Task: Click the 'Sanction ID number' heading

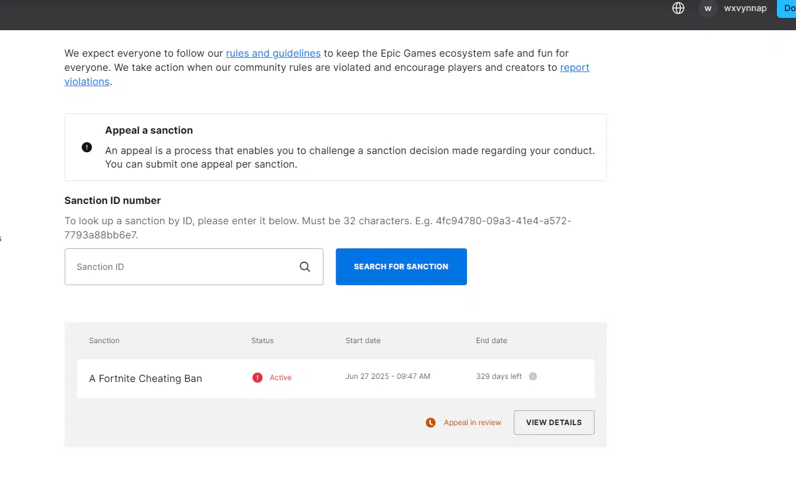Action: [113, 201]
